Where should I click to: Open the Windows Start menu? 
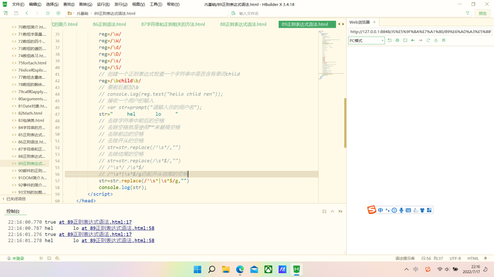point(197,269)
